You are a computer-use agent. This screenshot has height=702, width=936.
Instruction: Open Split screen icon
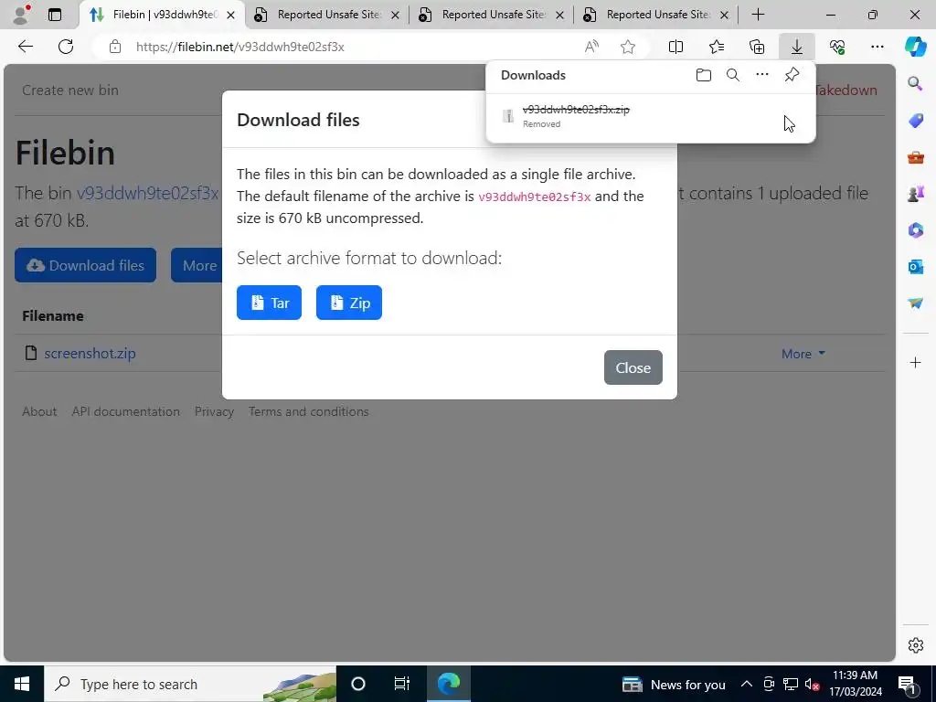[675, 47]
